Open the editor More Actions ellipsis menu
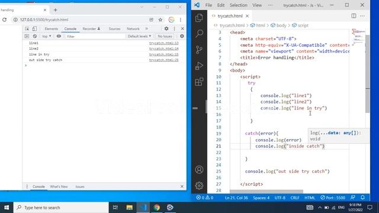The image size is (379, 213). point(362,16)
